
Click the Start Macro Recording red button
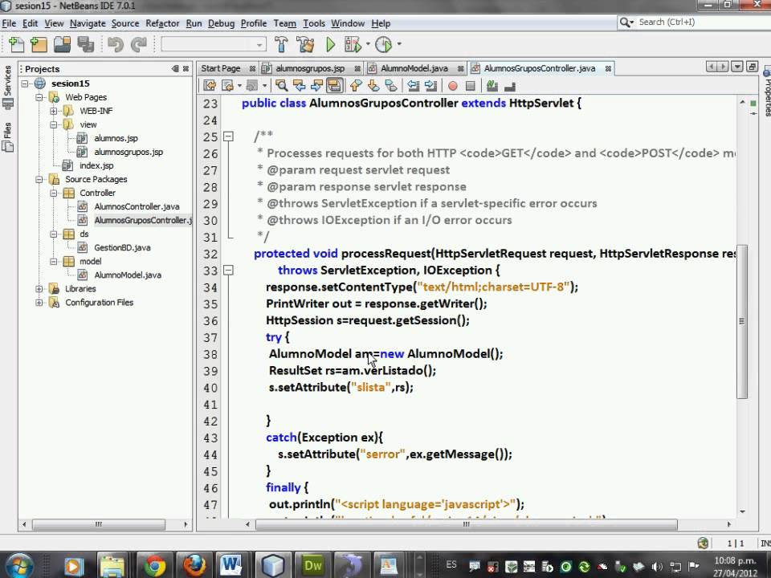click(453, 86)
